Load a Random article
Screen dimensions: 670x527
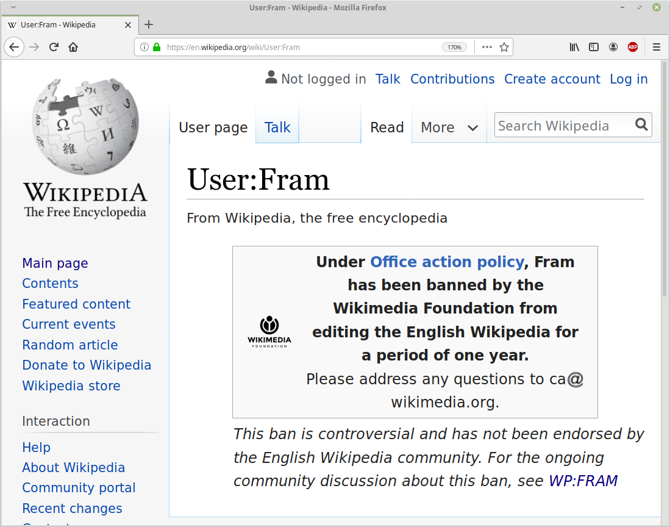(70, 345)
